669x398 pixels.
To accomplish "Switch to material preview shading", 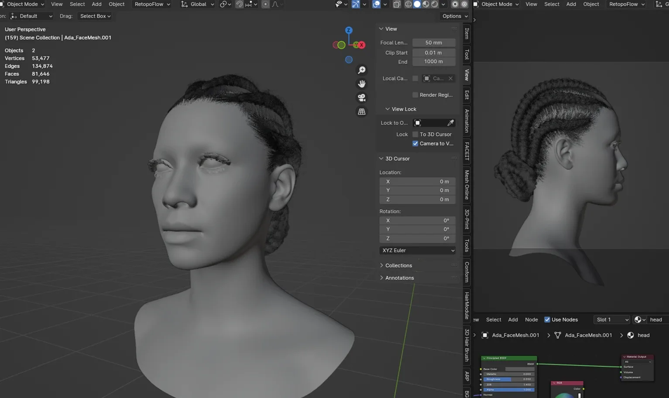I will (426, 4).
